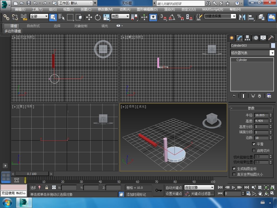Open the 修改器(M) menu
Image resolution: width=277 pixels, height=208 pixels.
click(105, 9)
